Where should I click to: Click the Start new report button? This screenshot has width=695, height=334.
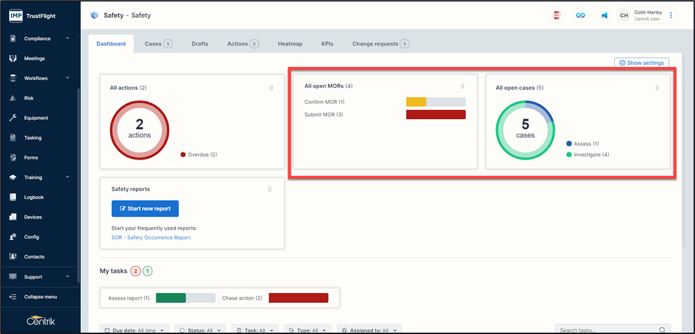[145, 208]
